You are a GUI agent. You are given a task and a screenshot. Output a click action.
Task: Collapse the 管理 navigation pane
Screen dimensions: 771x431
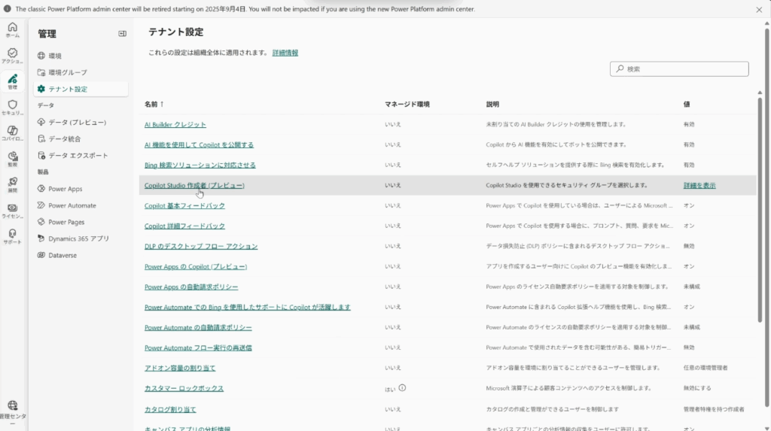[x=122, y=34]
